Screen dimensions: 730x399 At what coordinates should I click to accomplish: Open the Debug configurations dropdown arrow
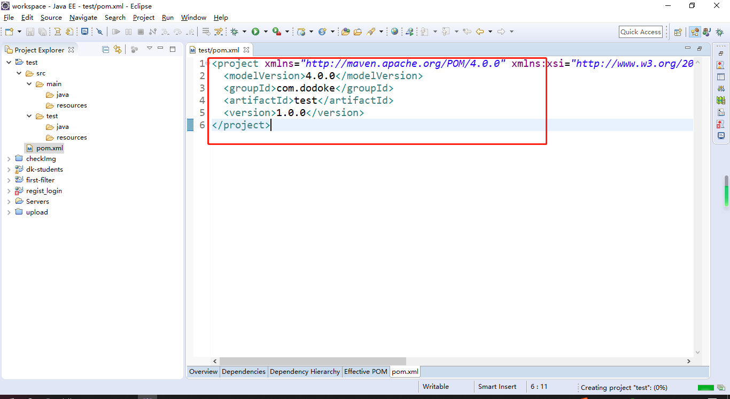point(244,32)
